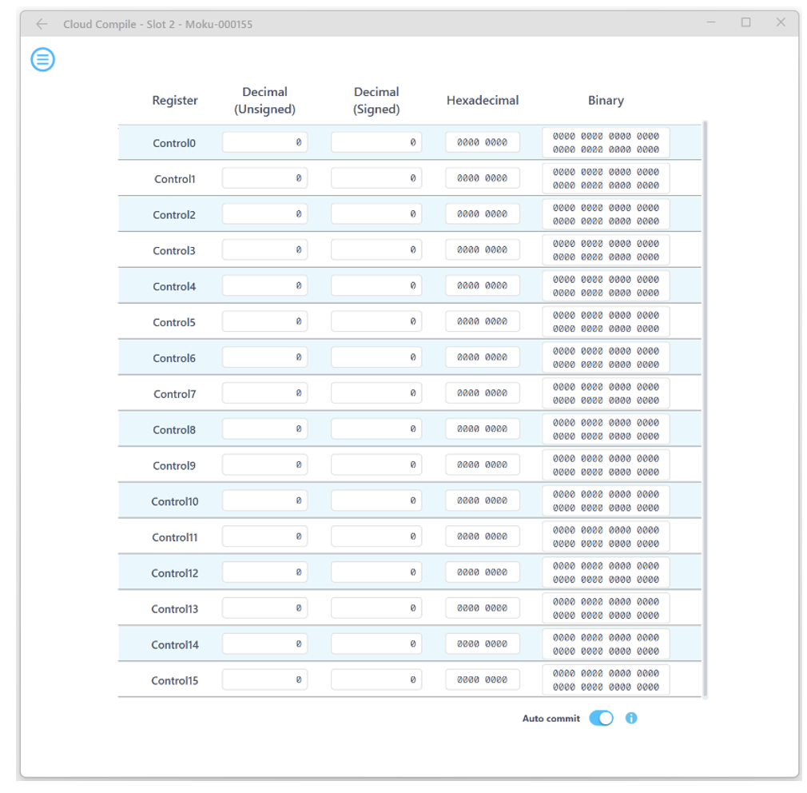This screenshot has height=793, width=807.
Task: Select the Control10 register label
Action: coord(174,501)
